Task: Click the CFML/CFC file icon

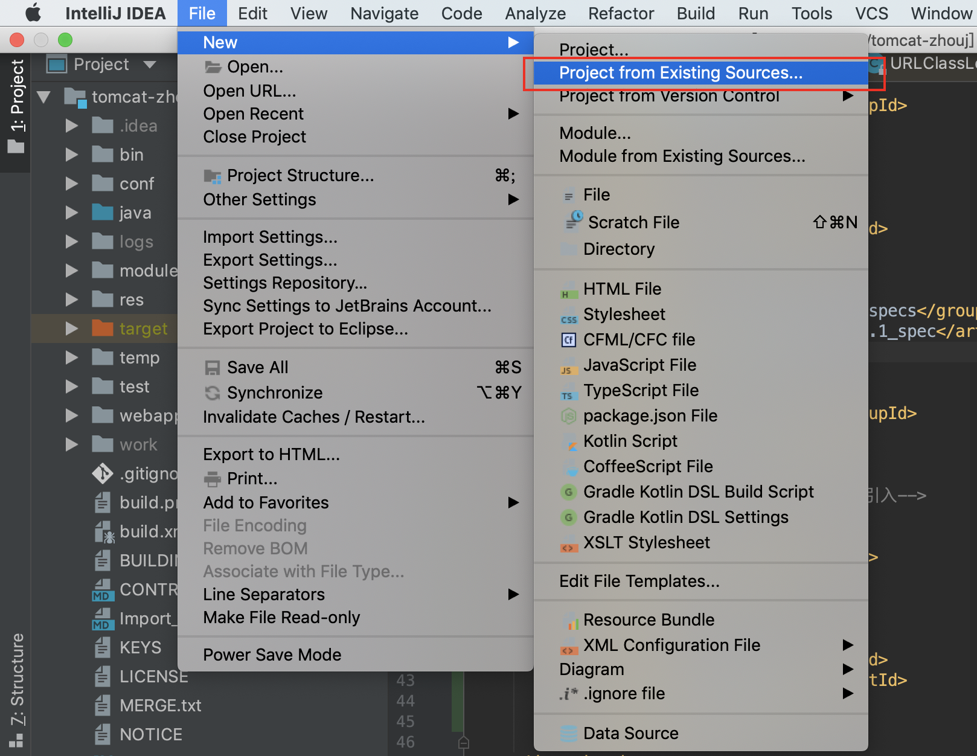Action: (568, 340)
